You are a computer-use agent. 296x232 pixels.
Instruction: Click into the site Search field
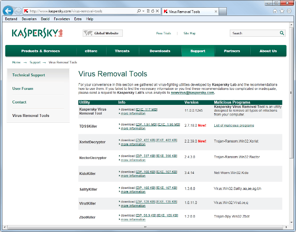click(x=255, y=33)
